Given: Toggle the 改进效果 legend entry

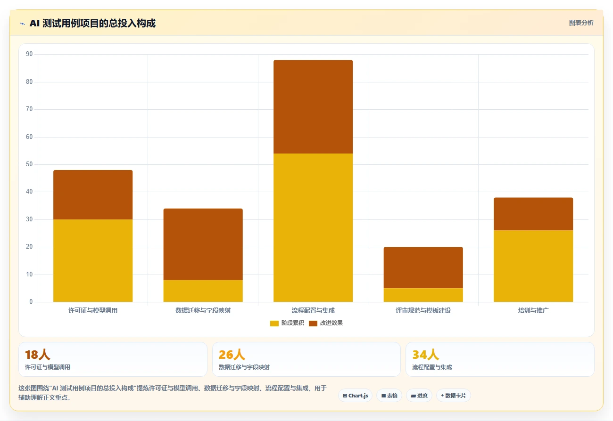Looking at the screenshot, I should (x=326, y=323).
